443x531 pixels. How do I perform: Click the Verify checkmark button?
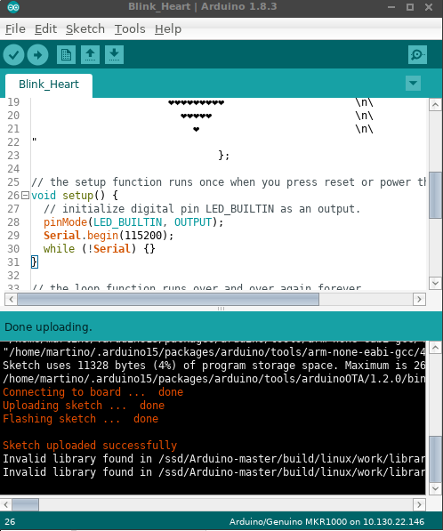[x=13, y=55]
